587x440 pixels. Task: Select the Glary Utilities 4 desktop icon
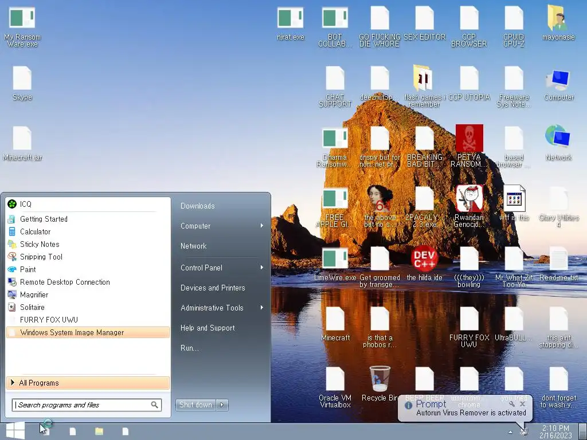tap(558, 207)
